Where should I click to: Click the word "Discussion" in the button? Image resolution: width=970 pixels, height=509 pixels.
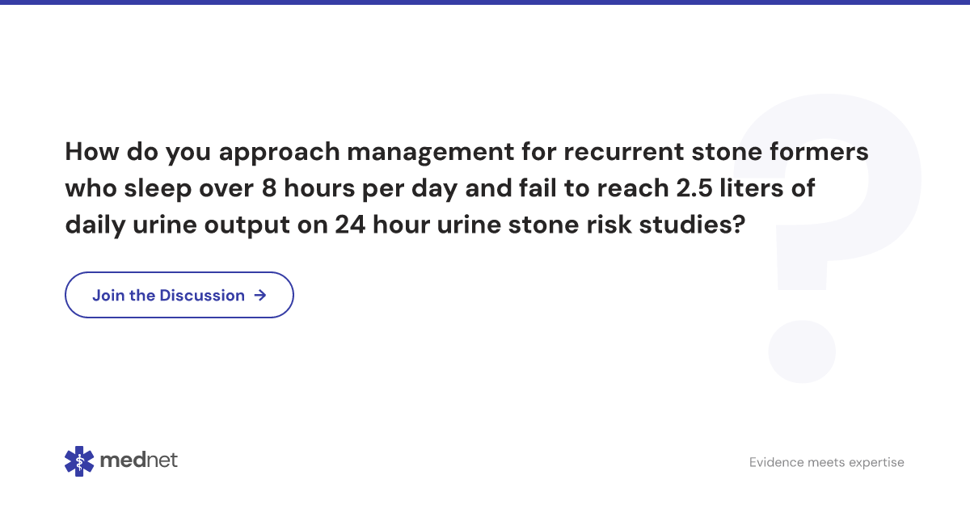click(202, 295)
